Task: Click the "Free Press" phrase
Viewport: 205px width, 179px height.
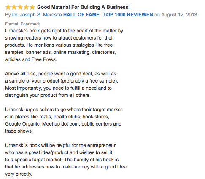Action: [x=43, y=59]
